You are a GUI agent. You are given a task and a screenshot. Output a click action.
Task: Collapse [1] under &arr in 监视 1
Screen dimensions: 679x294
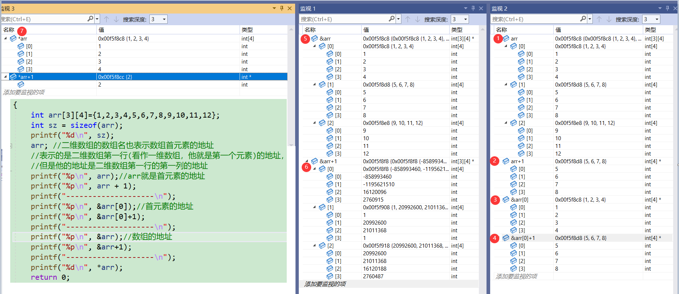click(x=314, y=84)
